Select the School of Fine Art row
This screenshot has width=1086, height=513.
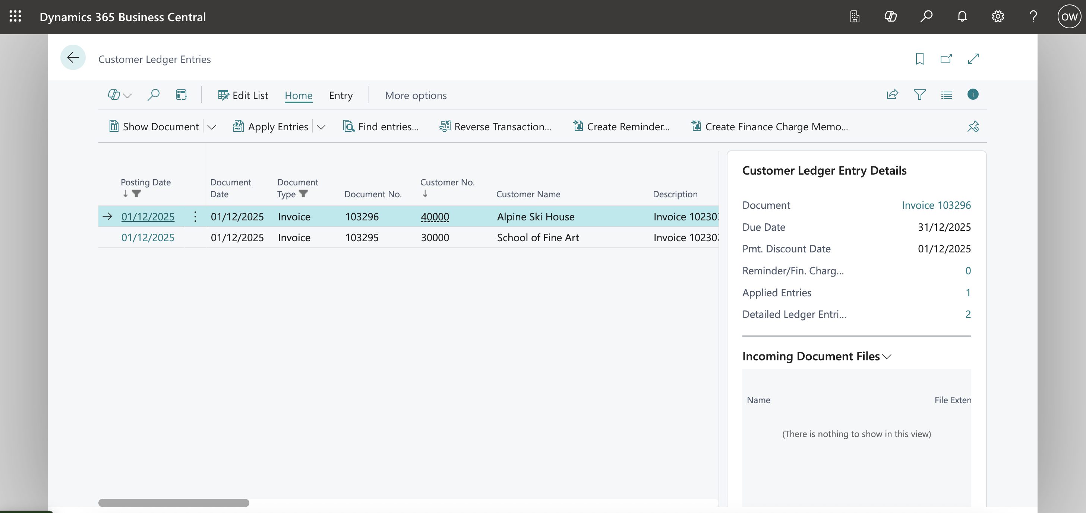pos(537,237)
